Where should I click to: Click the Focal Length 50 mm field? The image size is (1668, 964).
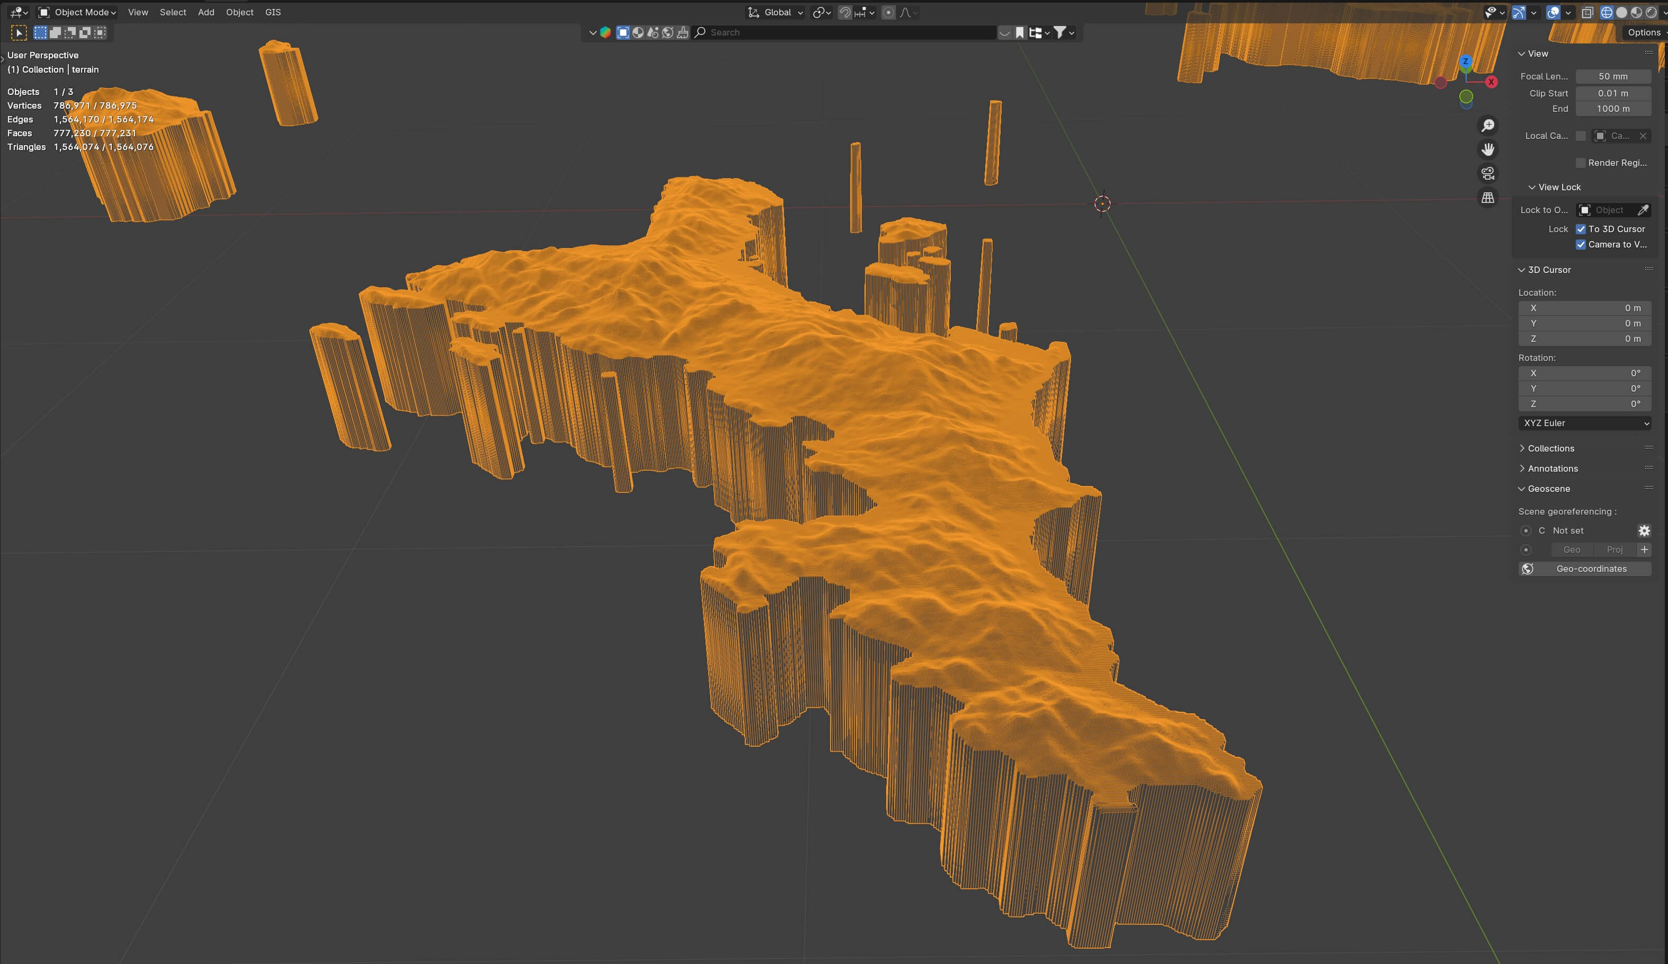[x=1613, y=76]
